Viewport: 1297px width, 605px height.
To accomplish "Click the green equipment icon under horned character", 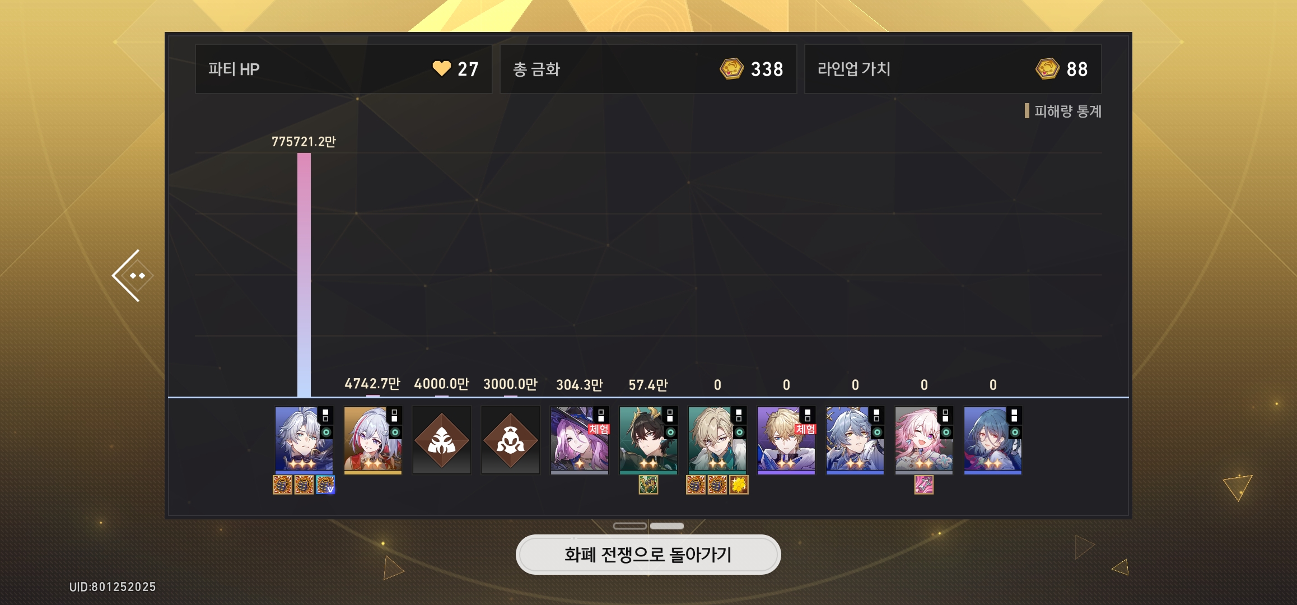I will point(648,485).
